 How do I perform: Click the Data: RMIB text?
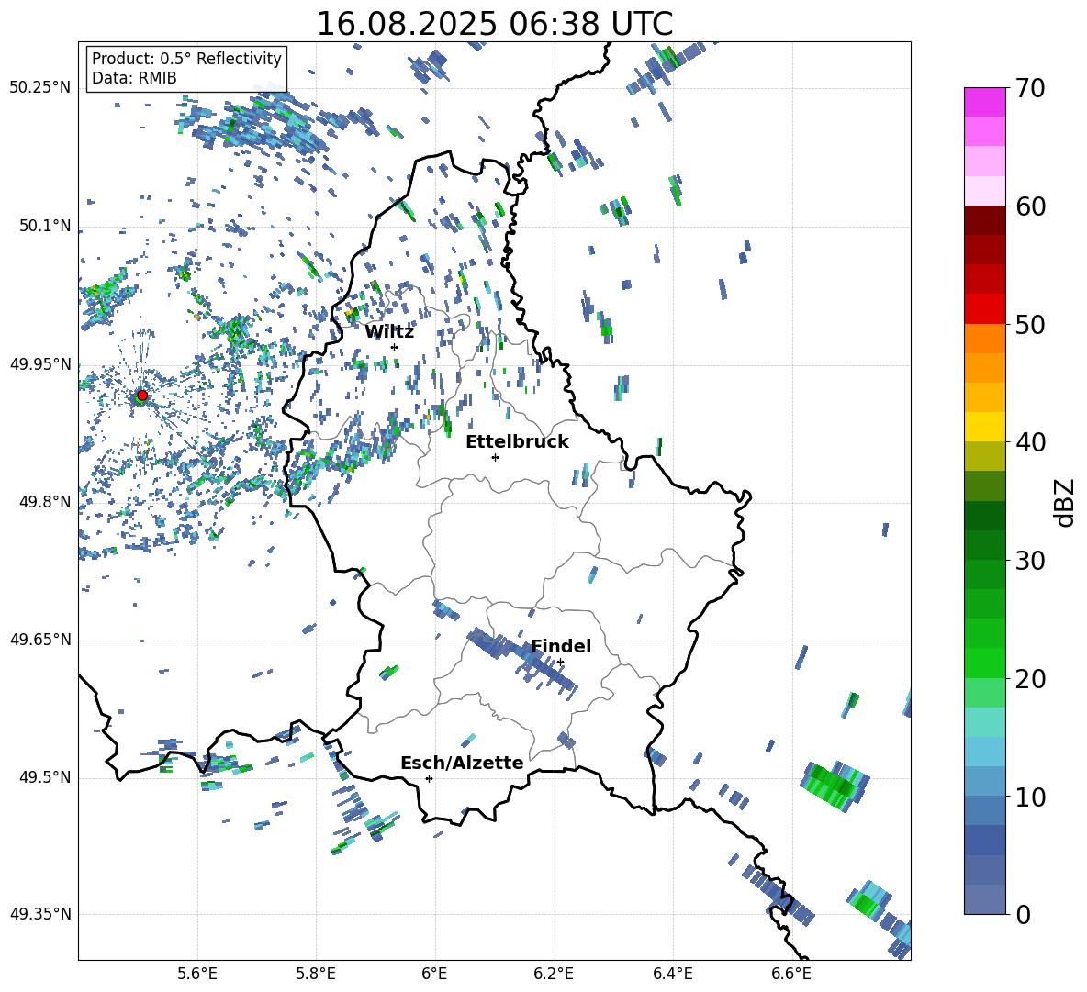pyautogui.click(x=134, y=78)
